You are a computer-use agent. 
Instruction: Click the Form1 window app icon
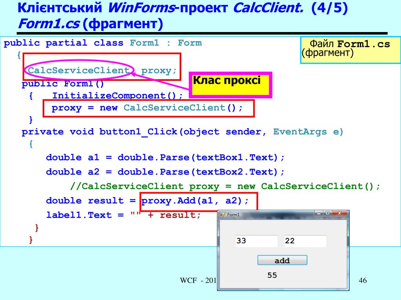[x=222, y=215]
